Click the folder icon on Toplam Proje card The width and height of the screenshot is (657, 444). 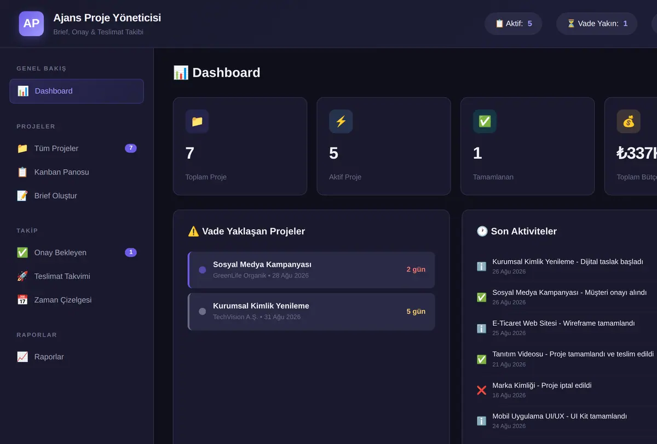click(x=197, y=122)
